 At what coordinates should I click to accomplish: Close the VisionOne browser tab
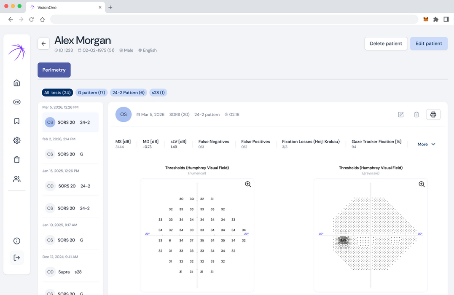(100, 8)
